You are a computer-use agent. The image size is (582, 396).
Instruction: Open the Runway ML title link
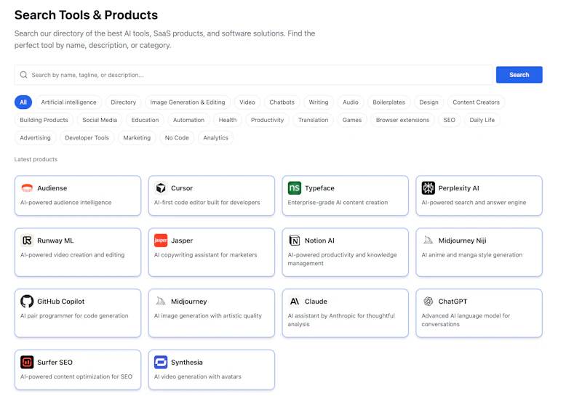pos(55,241)
